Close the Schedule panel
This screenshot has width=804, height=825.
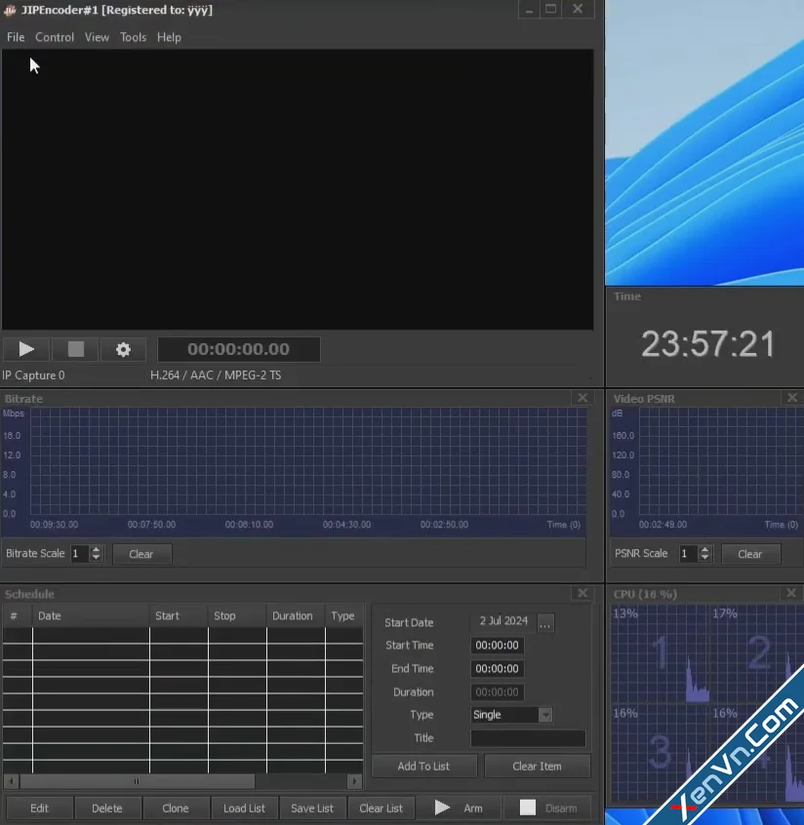[x=583, y=593]
